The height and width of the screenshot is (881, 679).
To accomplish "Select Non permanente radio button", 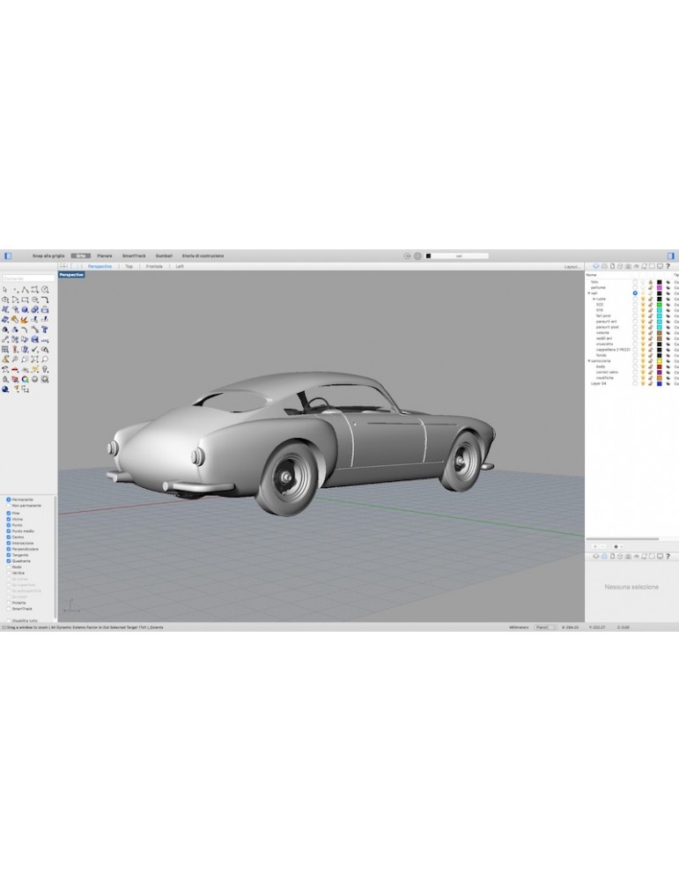I will click(9, 506).
